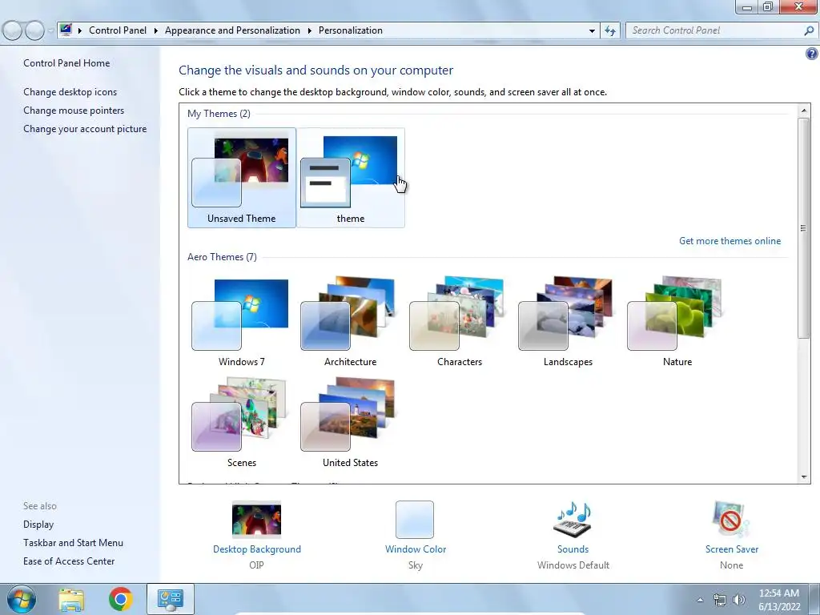The height and width of the screenshot is (615, 820).
Task: Click the control panel icon in address bar
Action: [x=66, y=30]
